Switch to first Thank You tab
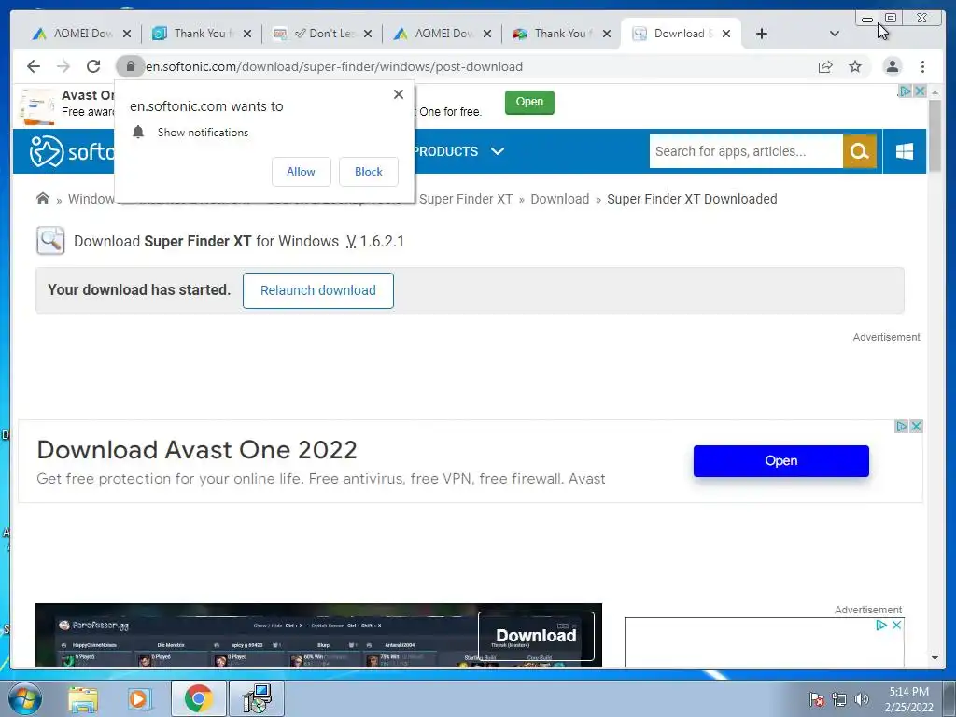The height and width of the screenshot is (717, 956). pyautogui.click(x=194, y=34)
